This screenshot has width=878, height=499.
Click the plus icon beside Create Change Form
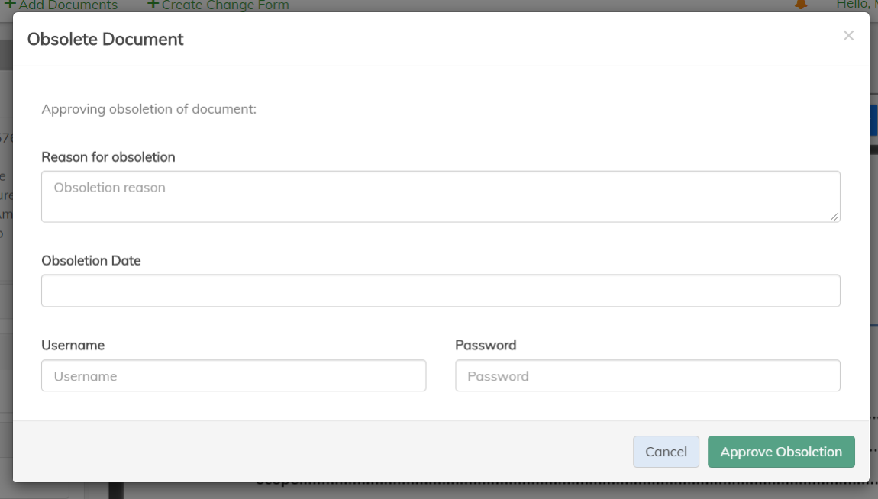(153, 5)
